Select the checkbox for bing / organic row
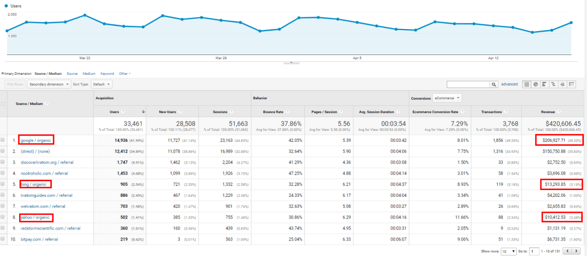This screenshot has height=256, width=587. coord(4,184)
